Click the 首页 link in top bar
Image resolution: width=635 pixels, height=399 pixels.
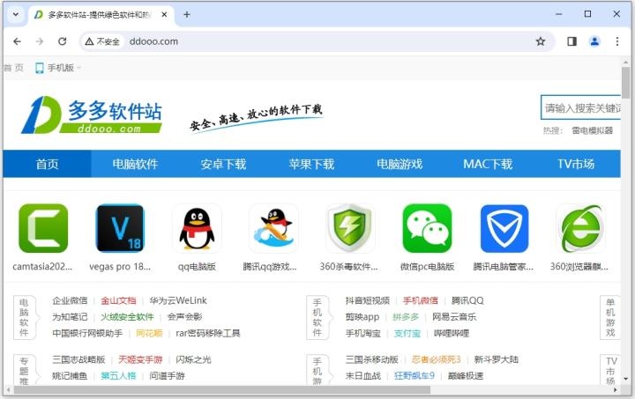[13, 68]
